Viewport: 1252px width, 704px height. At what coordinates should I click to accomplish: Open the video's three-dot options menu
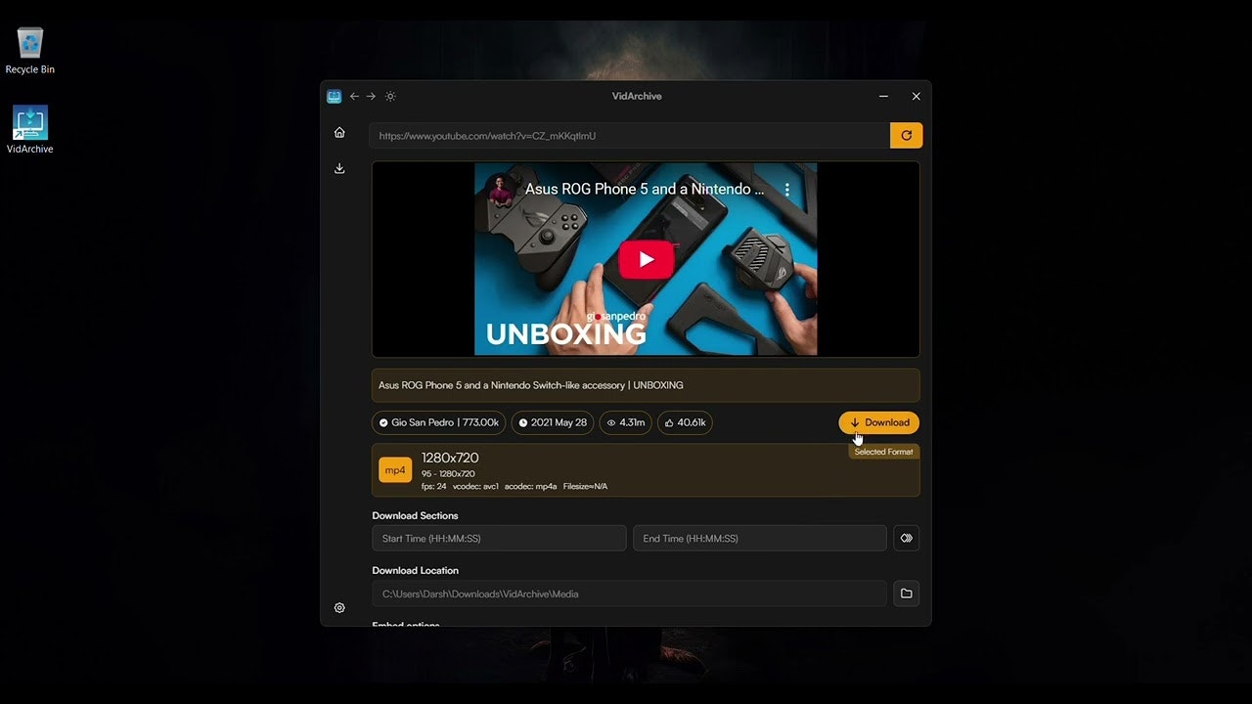(787, 189)
